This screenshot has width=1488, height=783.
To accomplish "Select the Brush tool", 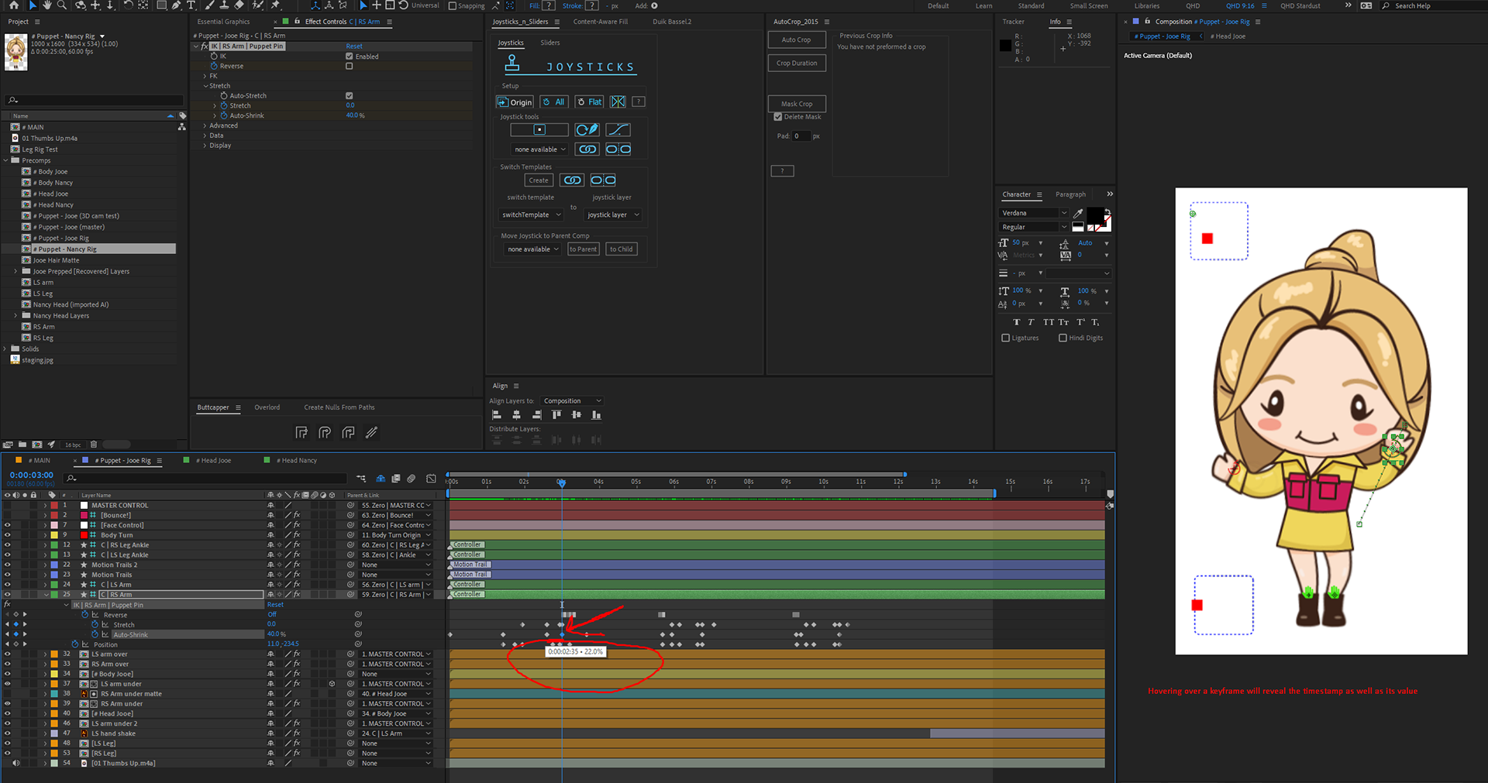I will tap(209, 5).
